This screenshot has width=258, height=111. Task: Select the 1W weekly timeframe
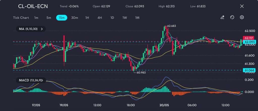(125, 18)
